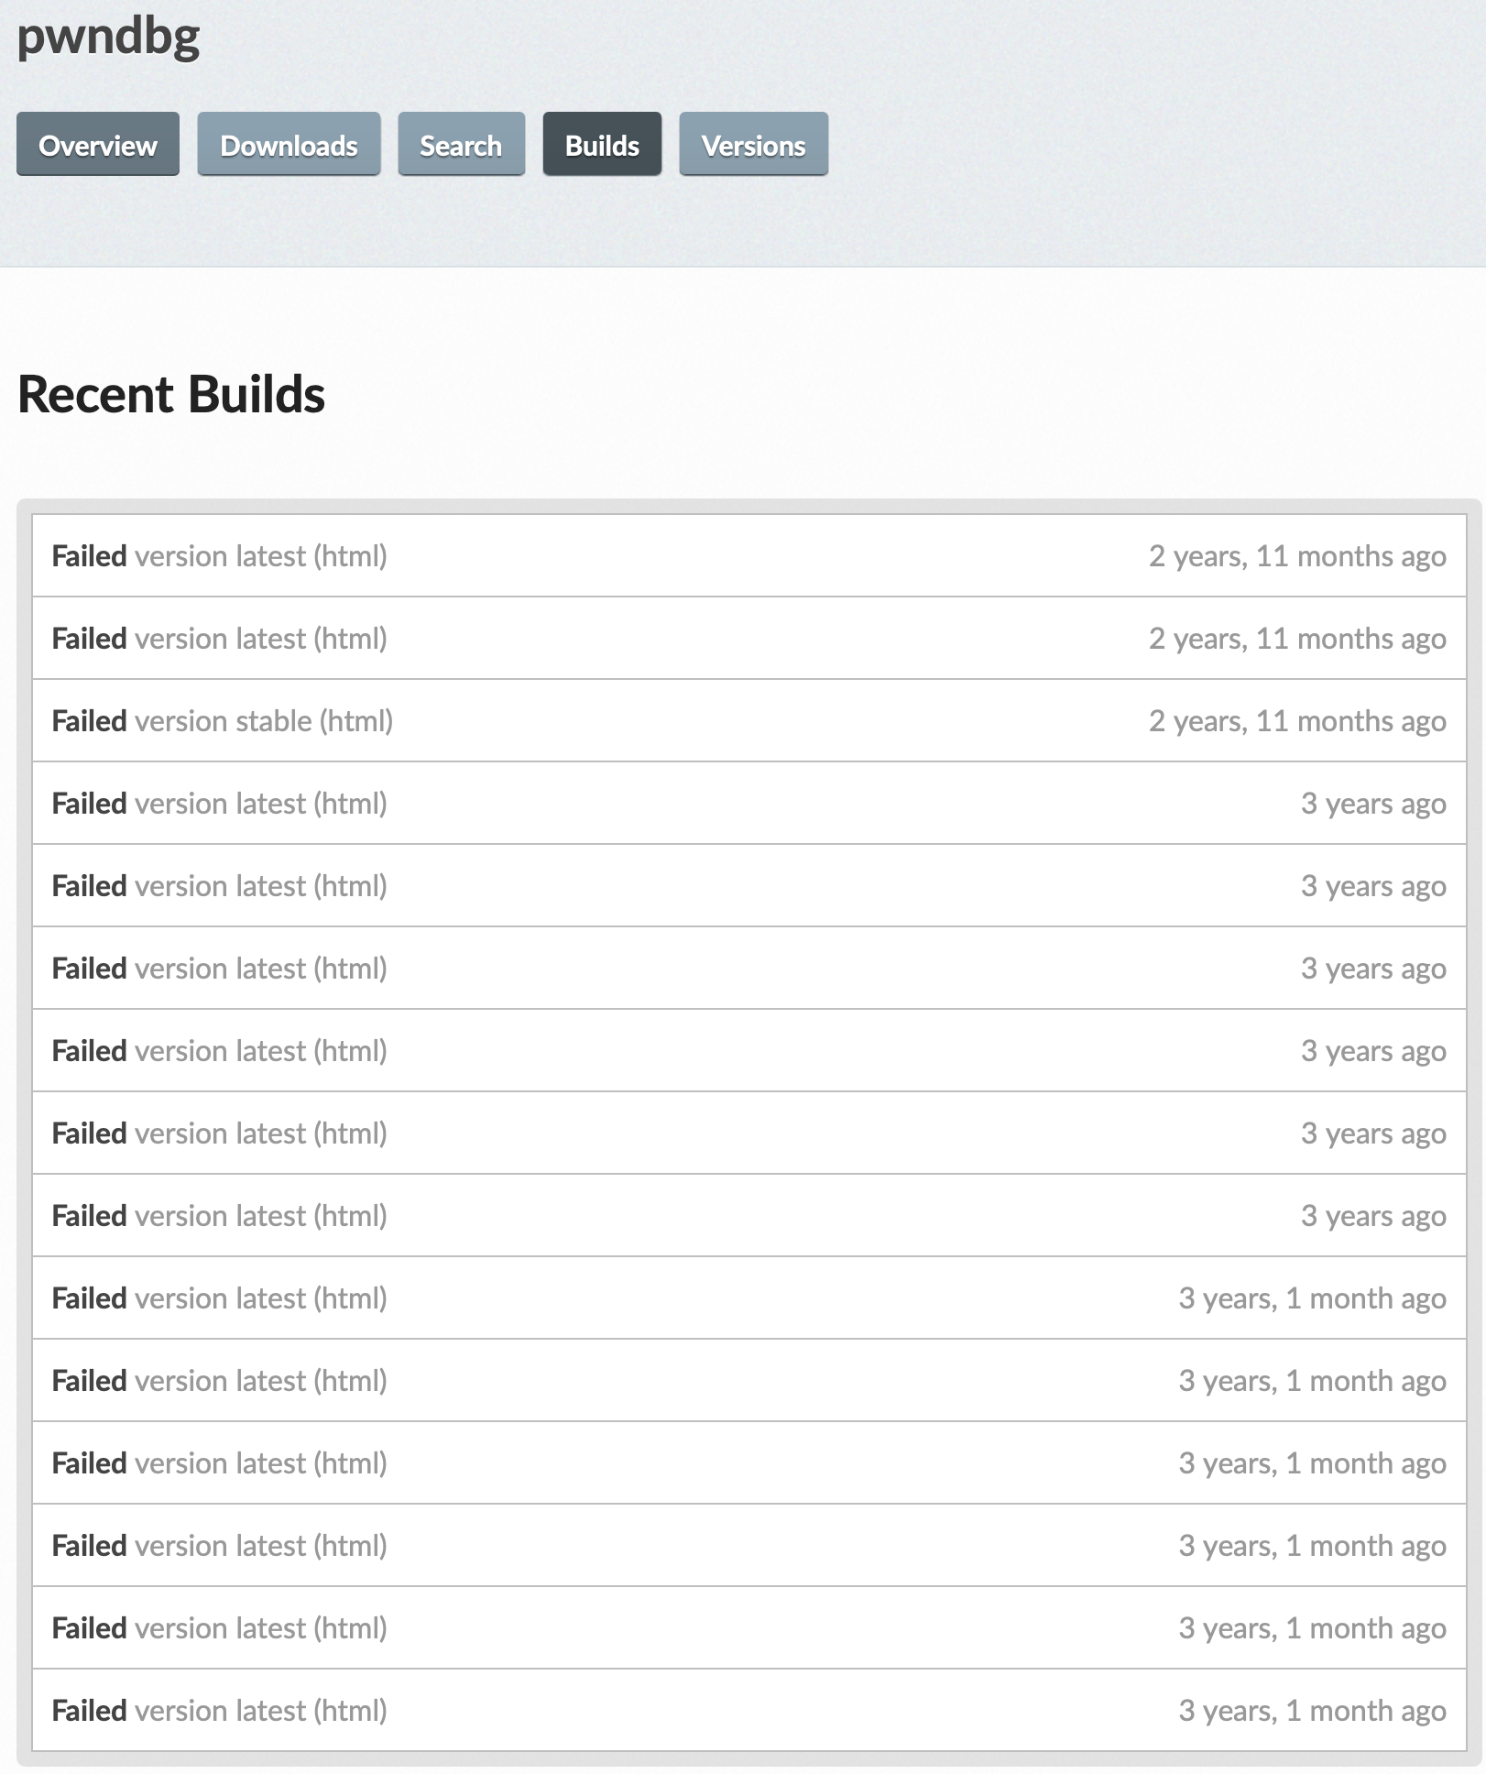Open the failed build above the stable one
The height and width of the screenshot is (1774, 1486).
(220, 638)
